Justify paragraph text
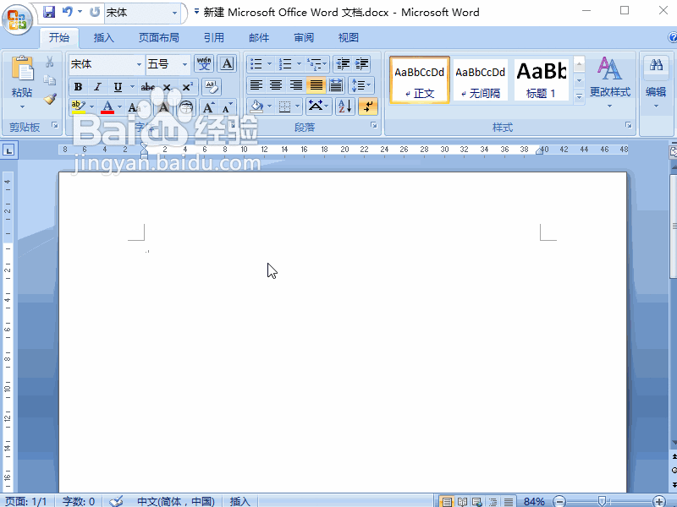This screenshot has height=507, width=677. coord(316,85)
